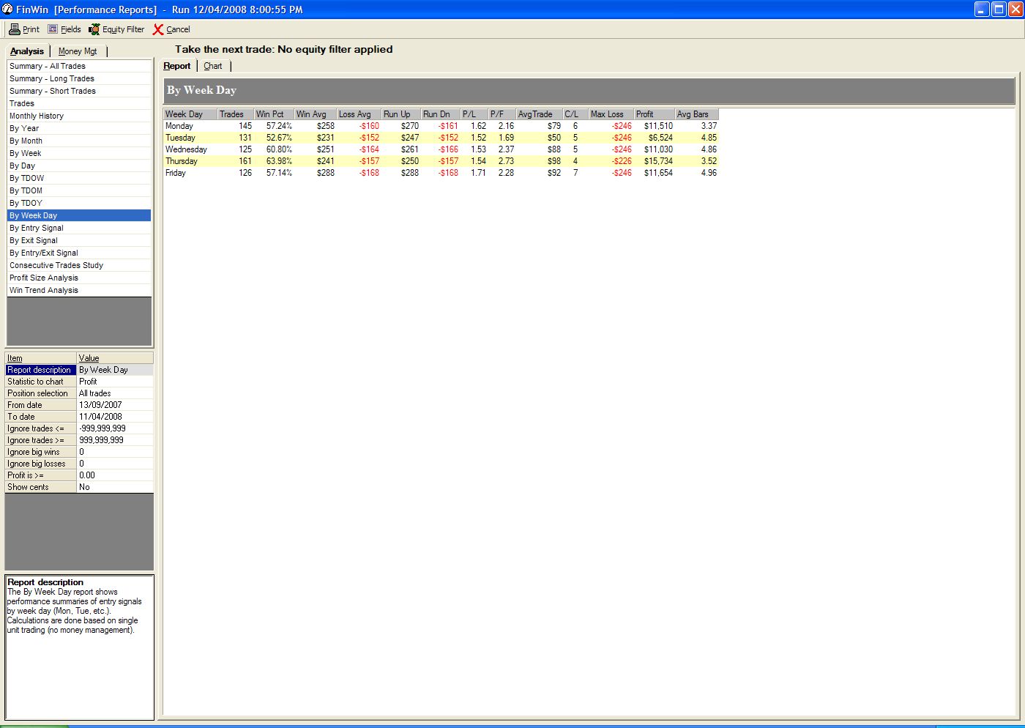Open Profit Size Analysis report
The image size is (1025, 728).
[79, 278]
